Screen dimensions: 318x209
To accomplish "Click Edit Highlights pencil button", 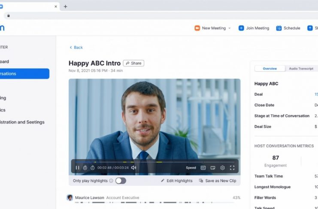I will (177, 181).
